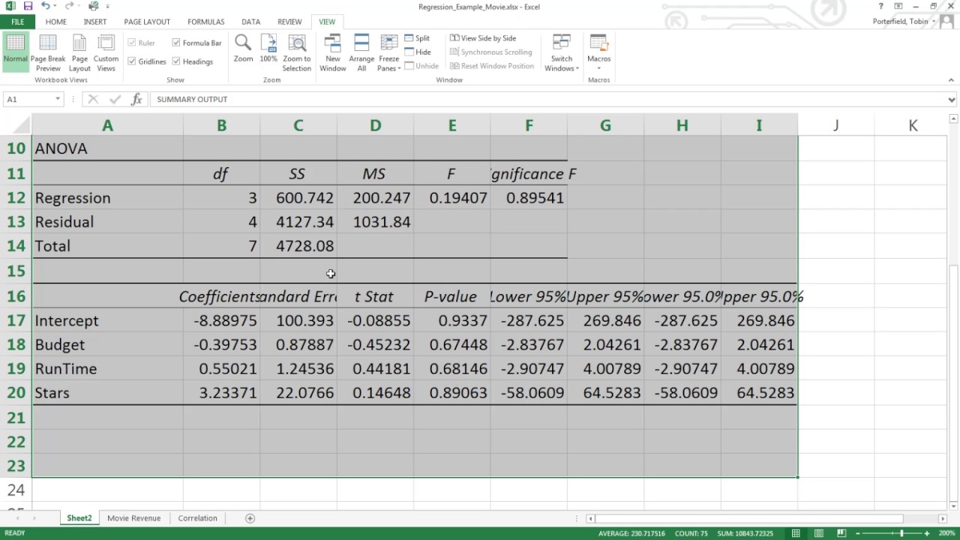Switch to the Movie Revenue sheet
The height and width of the screenshot is (540, 960).
[x=134, y=518]
